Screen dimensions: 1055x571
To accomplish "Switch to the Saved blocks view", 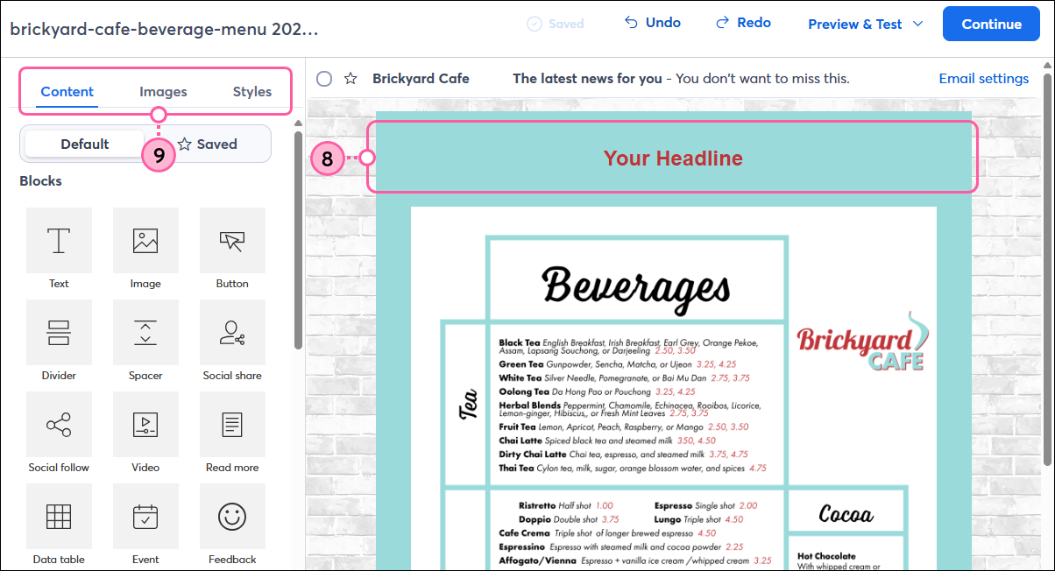I will [208, 144].
